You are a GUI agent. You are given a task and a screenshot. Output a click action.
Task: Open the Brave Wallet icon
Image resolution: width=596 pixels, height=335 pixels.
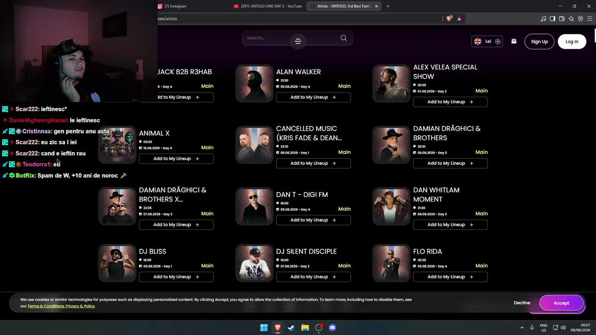click(x=562, y=19)
